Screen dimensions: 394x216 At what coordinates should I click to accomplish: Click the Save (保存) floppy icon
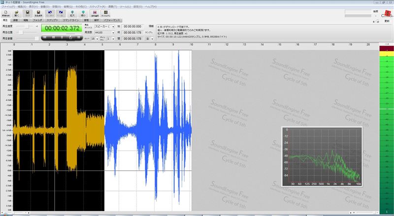[28, 13]
